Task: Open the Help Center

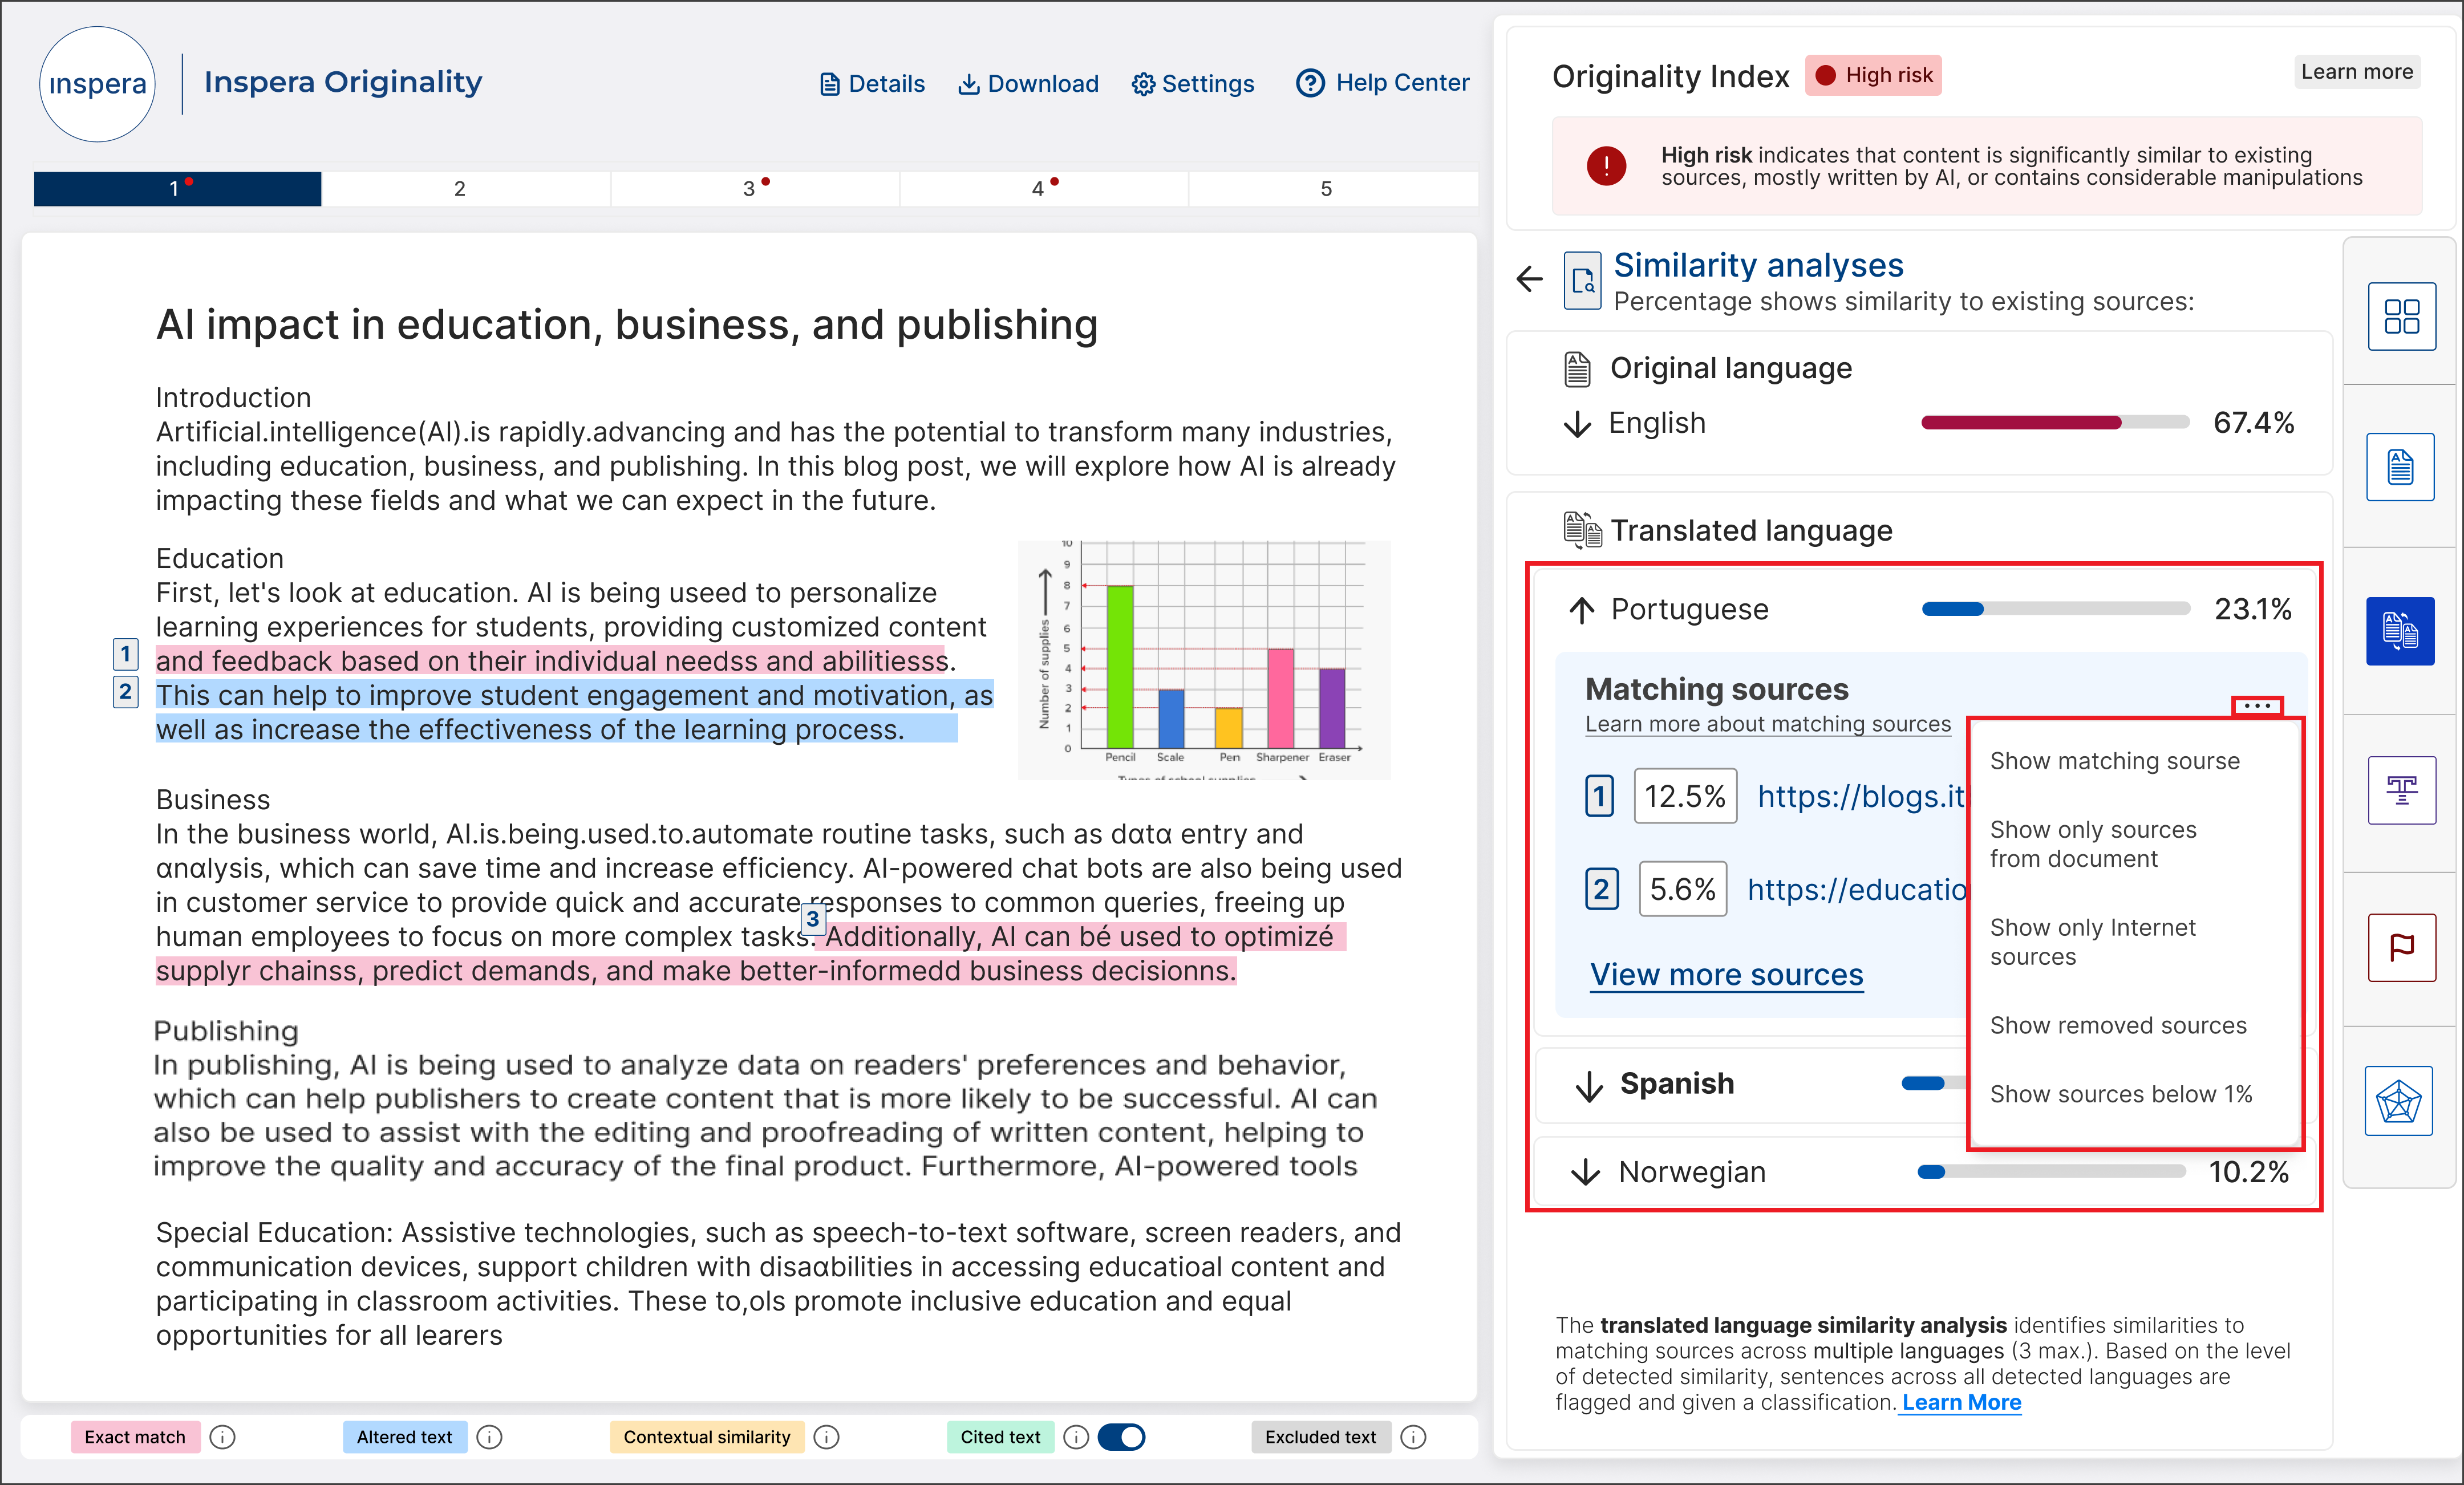Action: [1383, 83]
